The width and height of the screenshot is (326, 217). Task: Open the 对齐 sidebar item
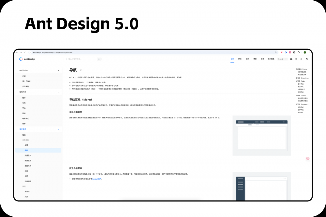click(x=26, y=197)
